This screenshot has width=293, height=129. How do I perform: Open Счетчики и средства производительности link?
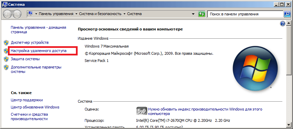[x=29, y=117]
